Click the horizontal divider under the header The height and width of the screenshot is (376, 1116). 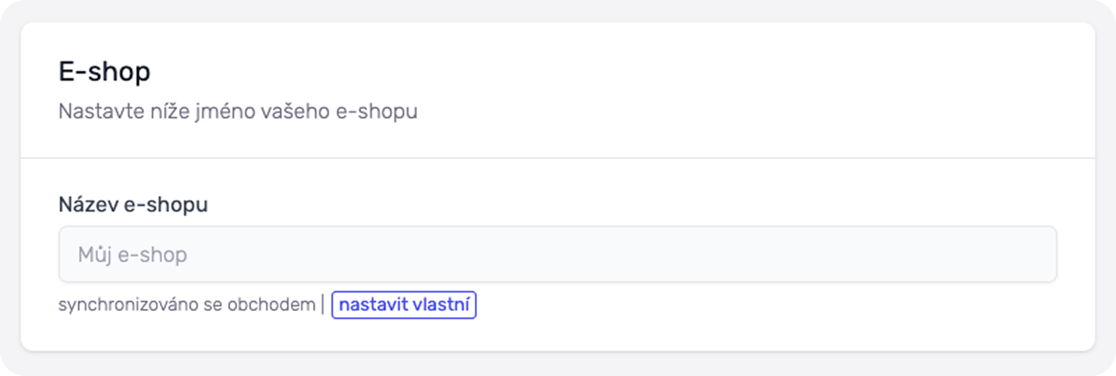coord(557,158)
